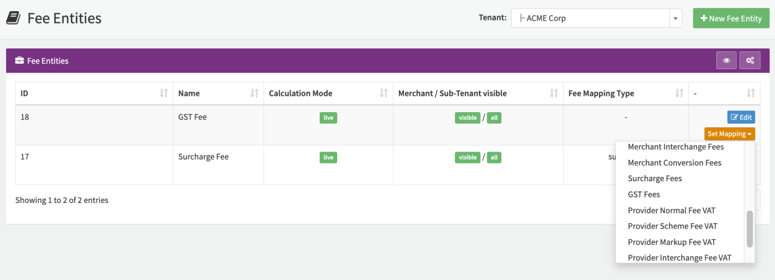This screenshot has height=280, width=775.
Task: Choose GST Fees from mapping list
Action: [x=644, y=195]
